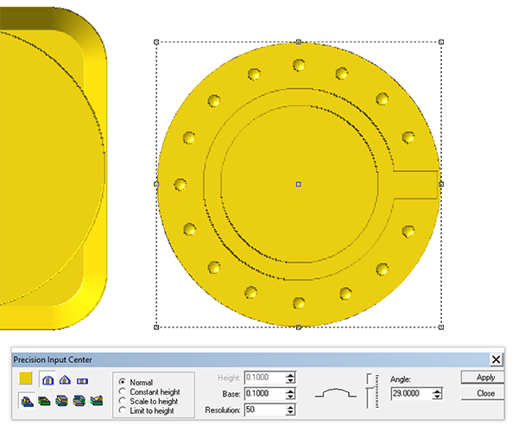The image size is (518, 432).
Task: Click the bottom-right selection corner handle
Action: pos(440,327)
